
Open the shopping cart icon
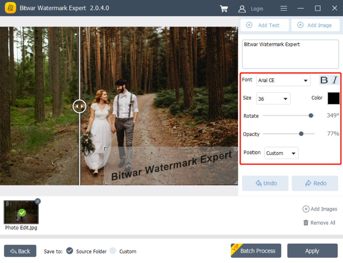tap(224, 8)
